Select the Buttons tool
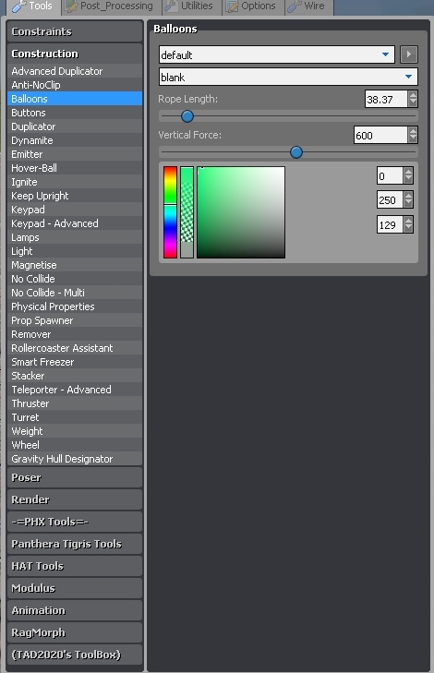This screenshot has width=434, height=673. coord(75,113)
